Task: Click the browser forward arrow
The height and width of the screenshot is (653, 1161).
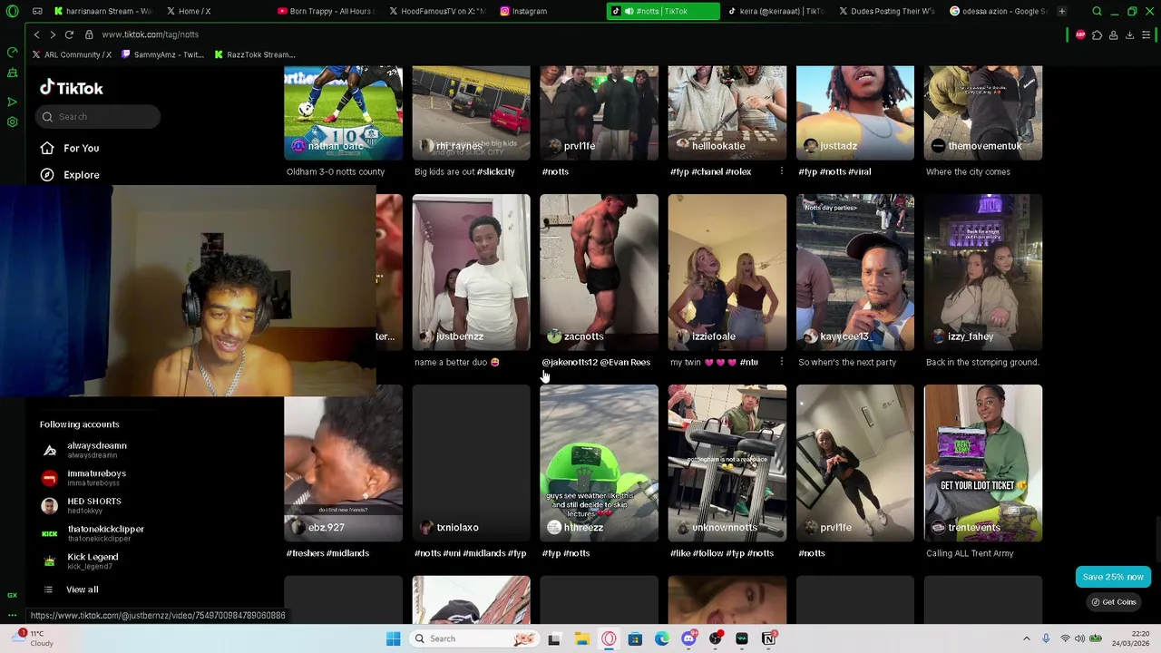Action: (53, 34)
